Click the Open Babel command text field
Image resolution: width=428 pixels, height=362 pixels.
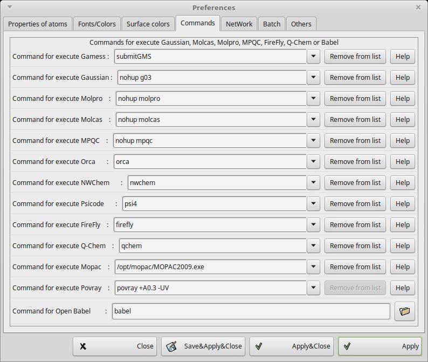pyautogui.click(x=251, y=311)
